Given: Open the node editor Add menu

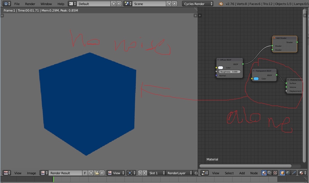Looking at the screenshot, I should tap(242, 173).
